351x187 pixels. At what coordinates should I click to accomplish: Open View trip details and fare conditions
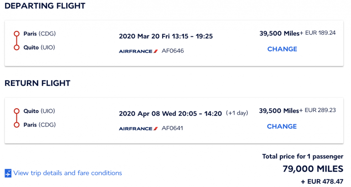click(x=67, y=173)
